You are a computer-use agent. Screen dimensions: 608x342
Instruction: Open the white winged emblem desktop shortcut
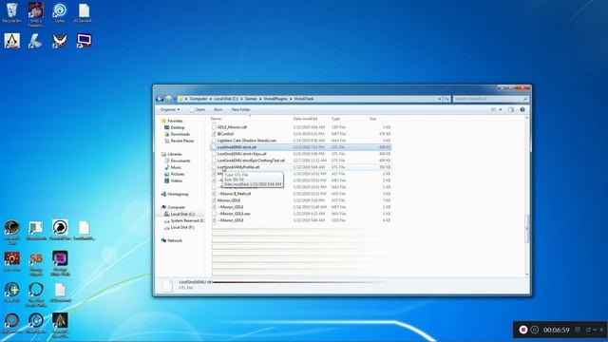[60, 41]
